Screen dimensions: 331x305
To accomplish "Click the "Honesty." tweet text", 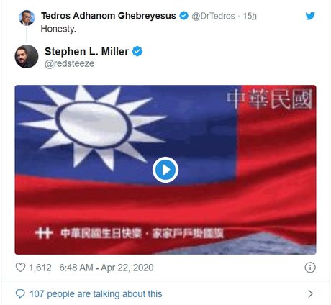I will (58, 29).
